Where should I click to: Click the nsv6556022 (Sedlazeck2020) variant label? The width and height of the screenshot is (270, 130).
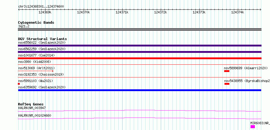pyautogui.click(x=42, y=43)
